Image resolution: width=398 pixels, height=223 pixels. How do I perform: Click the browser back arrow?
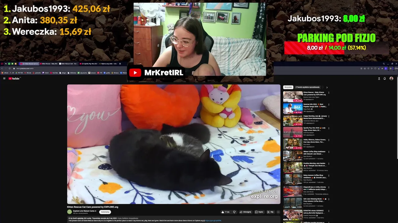click(x=2, y=68)
